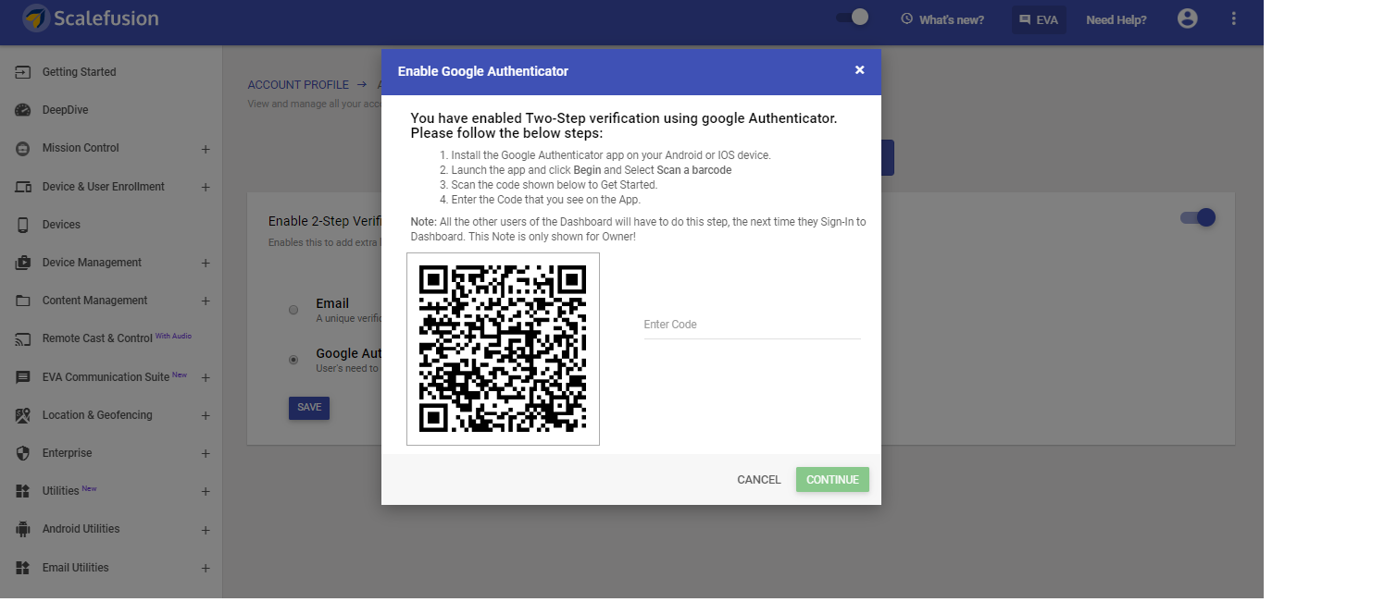
Task: Open the EVA button in the header
Action: coord(1039,19)
